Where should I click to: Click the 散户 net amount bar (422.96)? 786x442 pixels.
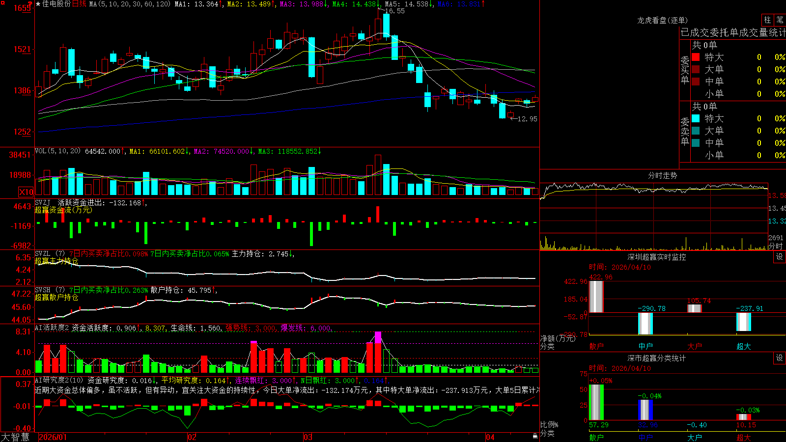coord(596,297)
